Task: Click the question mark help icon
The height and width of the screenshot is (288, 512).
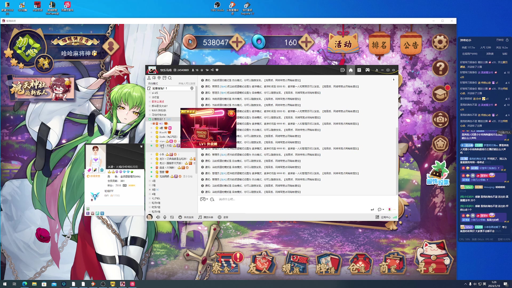Action: point(440,68)
